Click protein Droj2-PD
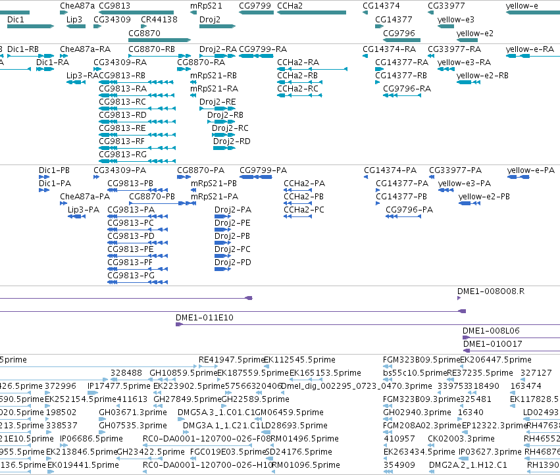Image resolution: width=560 pixels, height=475 pixels. [x=232, y=262]
